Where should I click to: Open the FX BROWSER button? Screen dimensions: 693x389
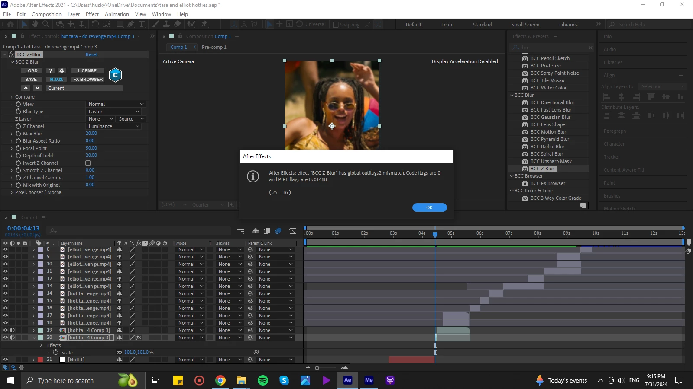pyautogui.click(x=88, y=80)
